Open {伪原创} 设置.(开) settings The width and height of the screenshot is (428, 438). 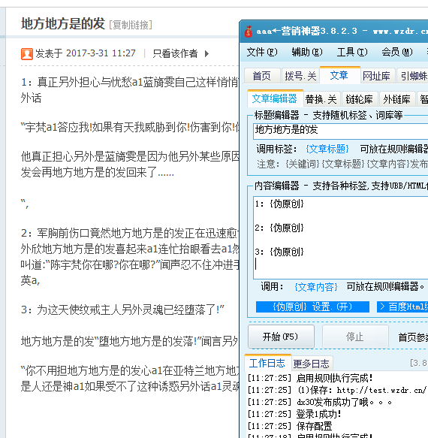tap(312, 307)
